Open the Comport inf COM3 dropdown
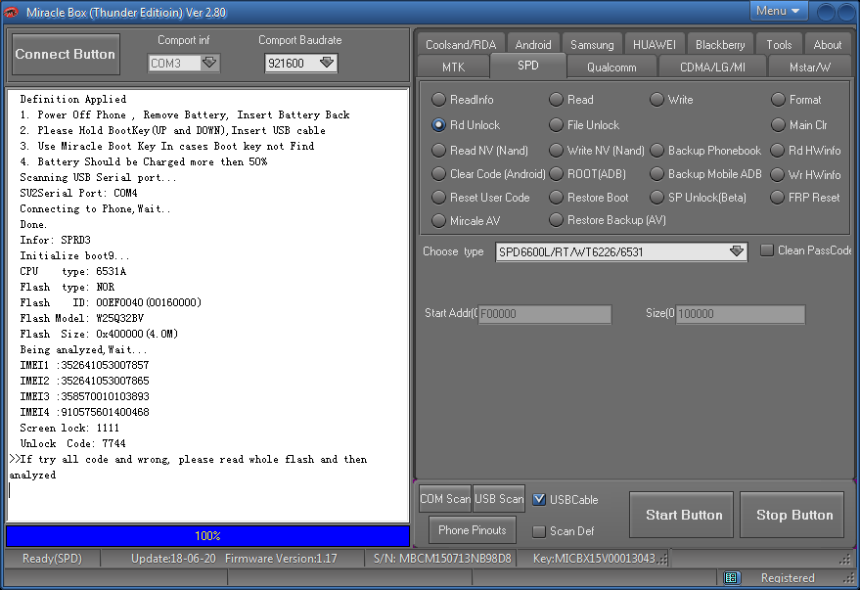 209,63
